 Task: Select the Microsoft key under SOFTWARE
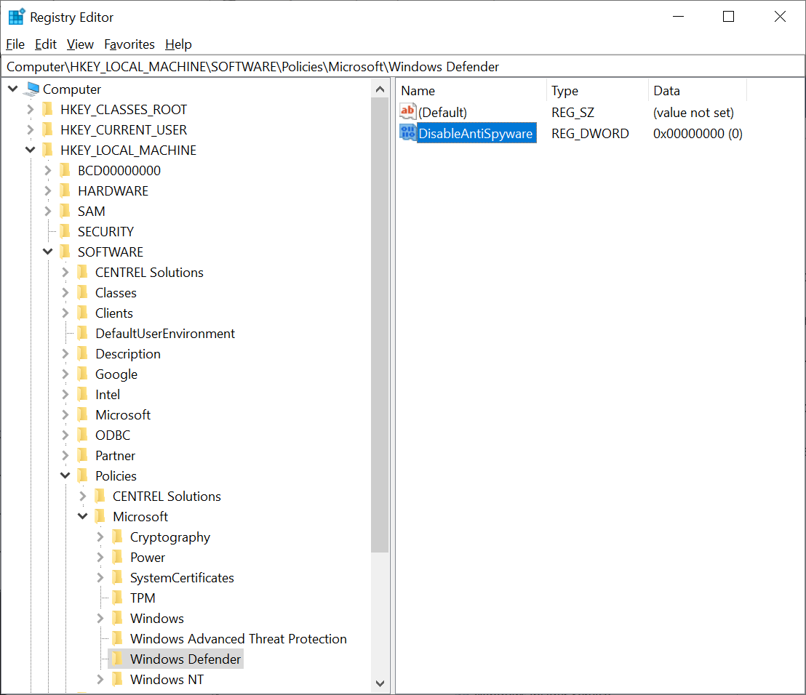coord(123,414)
